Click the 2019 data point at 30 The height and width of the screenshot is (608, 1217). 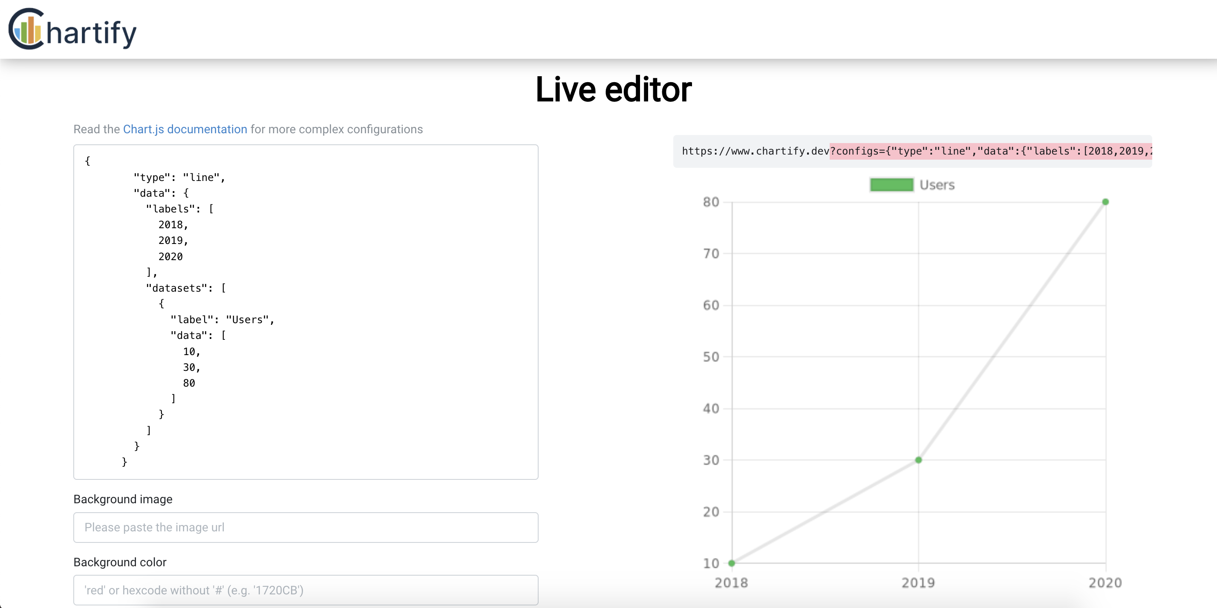(x=918, y=460)
